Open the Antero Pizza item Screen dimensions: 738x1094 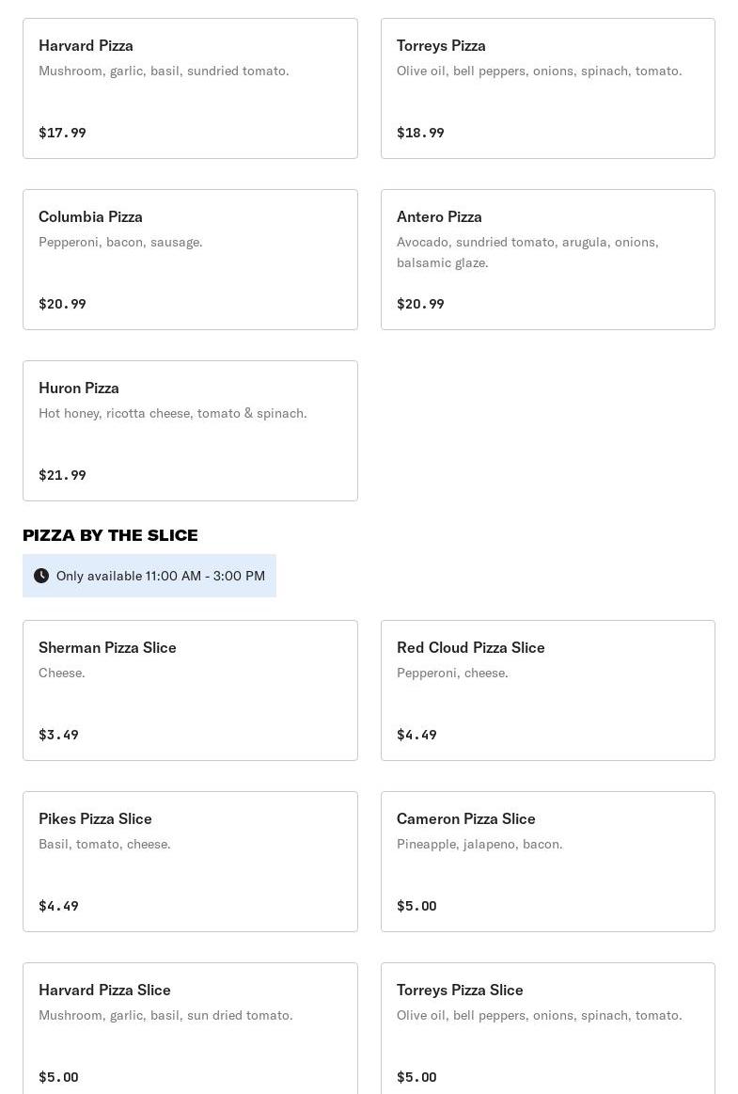(547, 260)
